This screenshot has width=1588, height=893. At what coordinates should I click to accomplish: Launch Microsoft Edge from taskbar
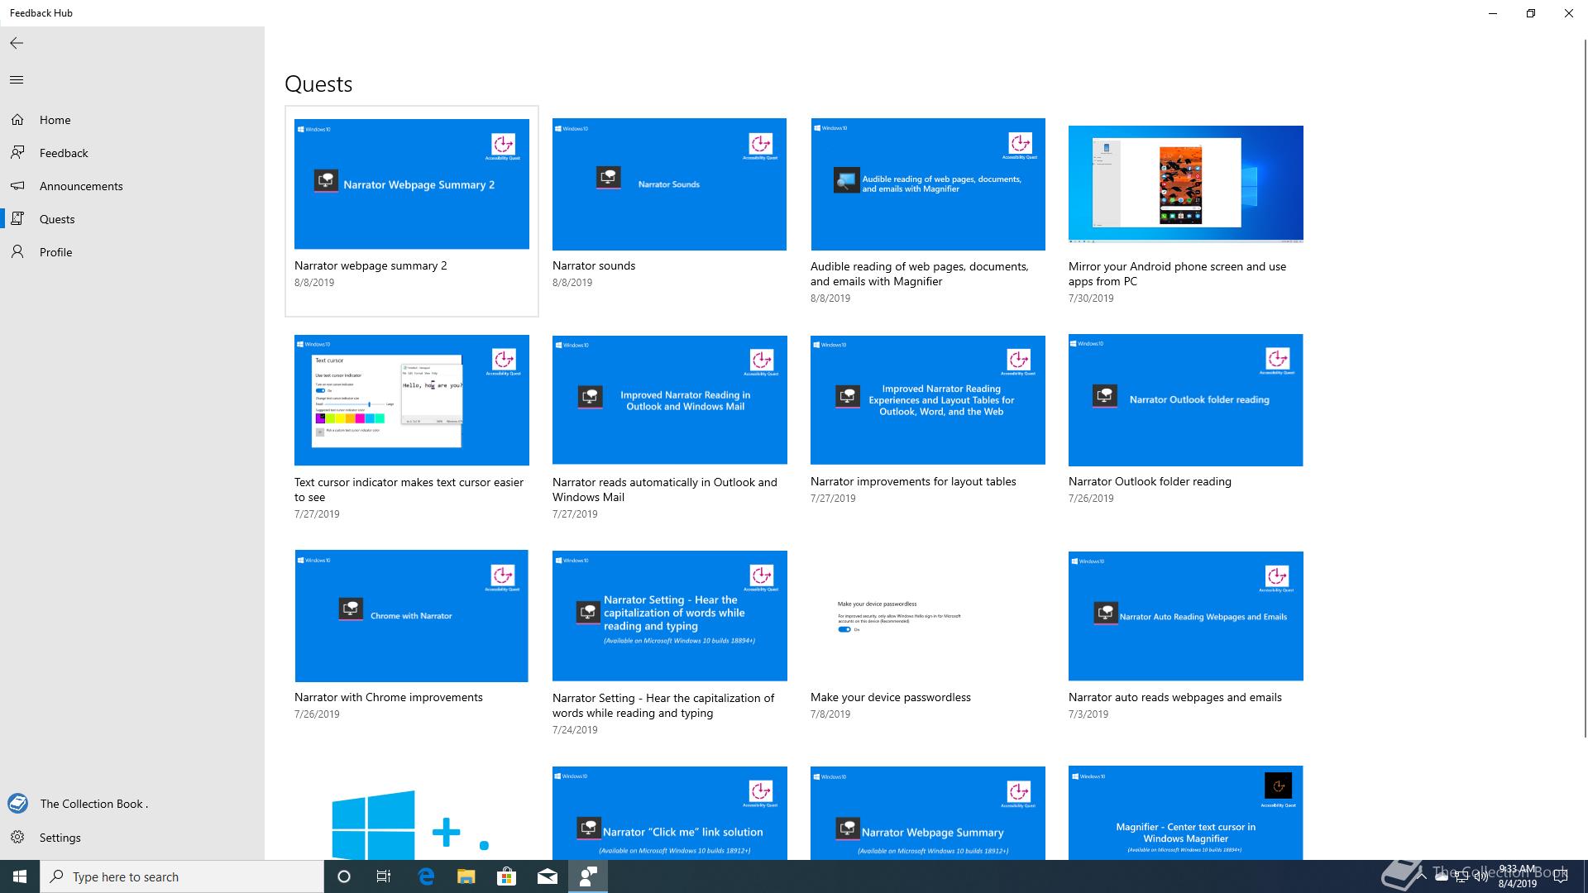426,876
